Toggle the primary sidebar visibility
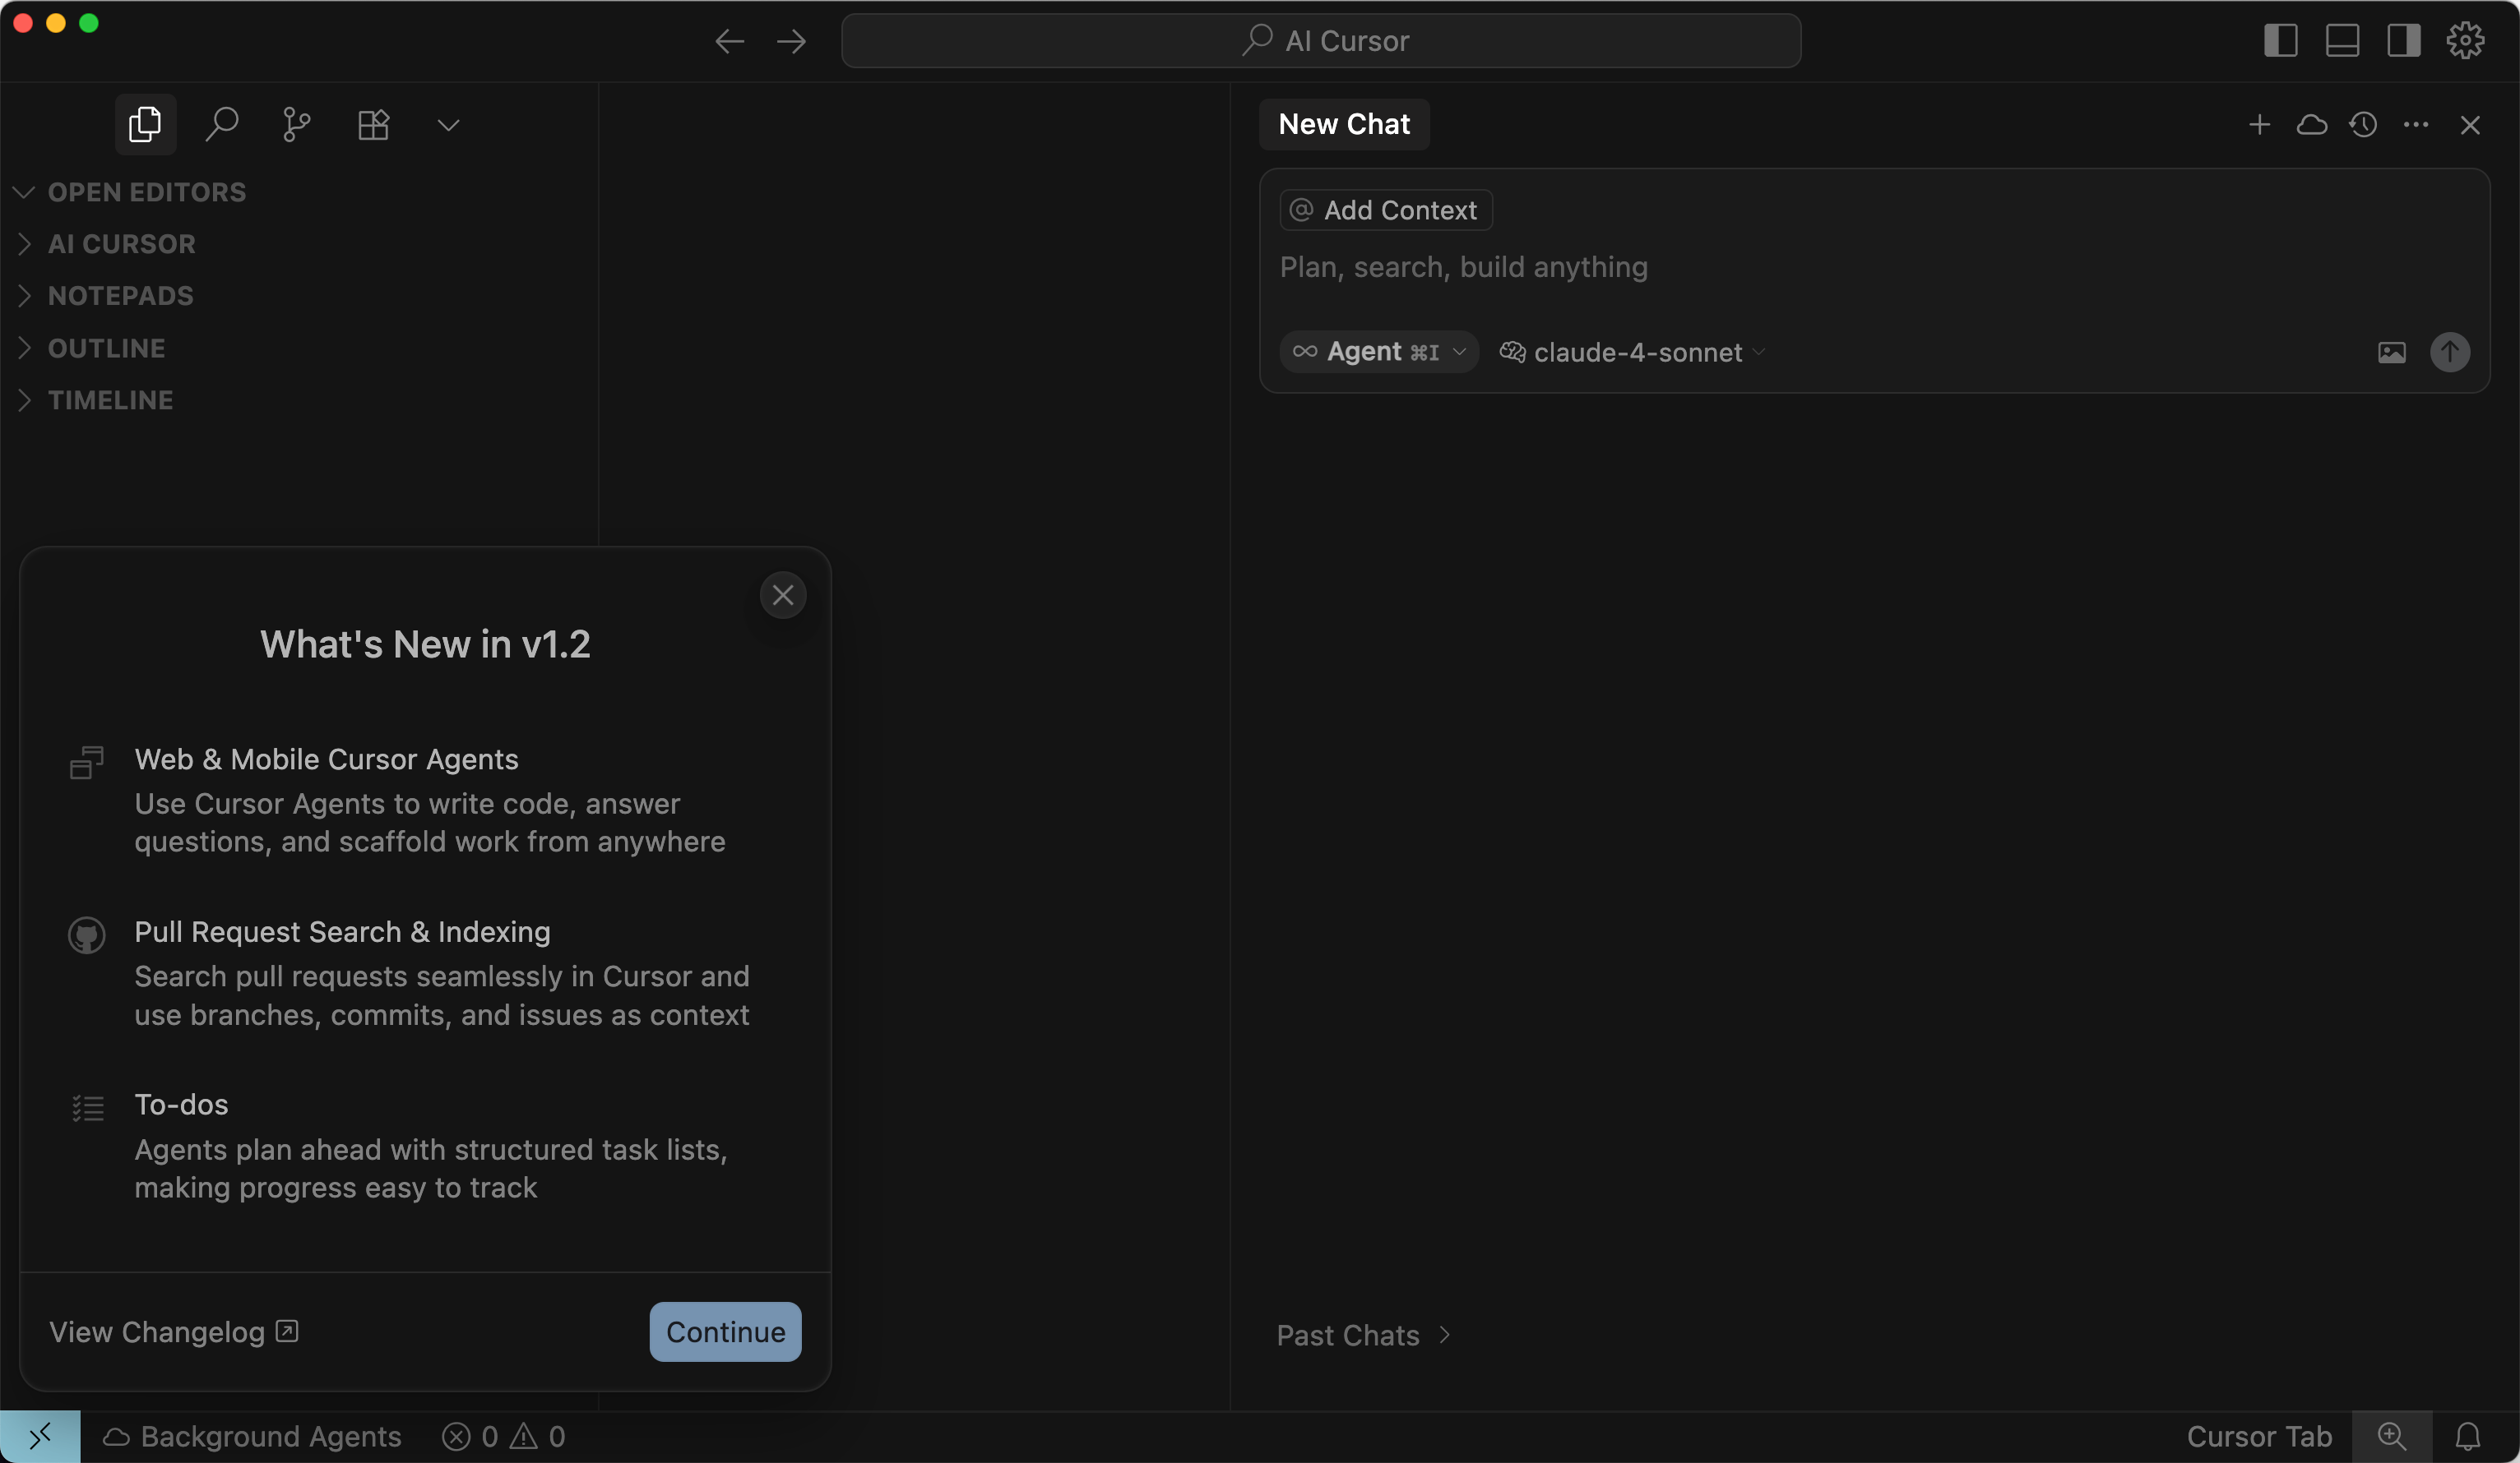The height and width of the screenshot is (1463, 2520). [2282, 41]
